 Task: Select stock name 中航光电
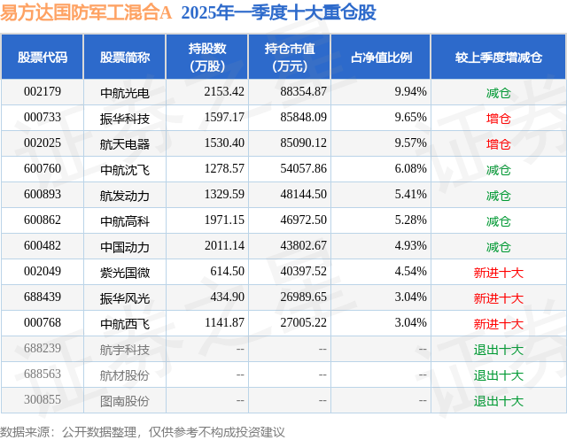125,93
